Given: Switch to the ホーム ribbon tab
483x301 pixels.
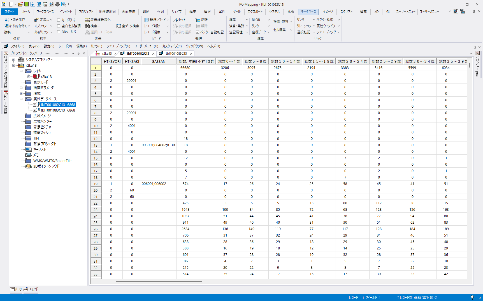Looking at the screenshot, I should click(x=26, y=11).
